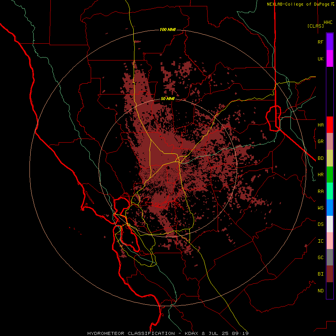
Task: Click the WS legend label
Action: point(321,208)
